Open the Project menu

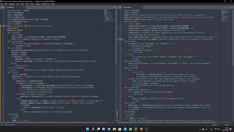[x=38, y=4]
